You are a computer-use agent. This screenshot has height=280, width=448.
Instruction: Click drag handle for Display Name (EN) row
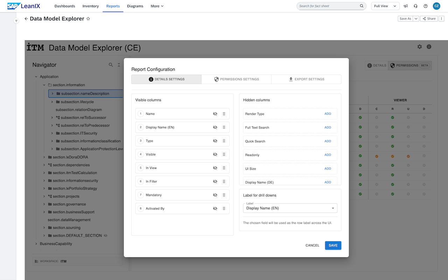pos(224,127)
